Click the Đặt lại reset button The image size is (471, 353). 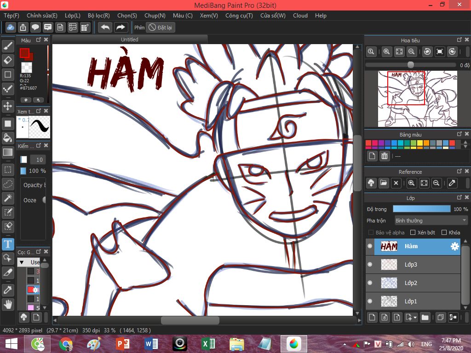161,27
